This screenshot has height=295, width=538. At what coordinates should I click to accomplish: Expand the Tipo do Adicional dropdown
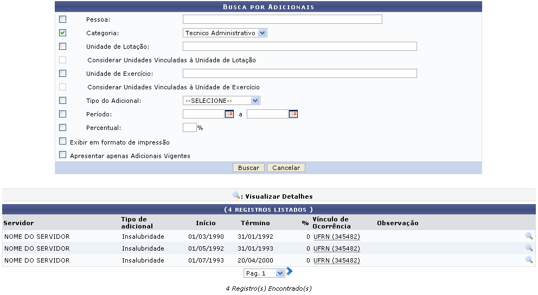click(221, 101)
